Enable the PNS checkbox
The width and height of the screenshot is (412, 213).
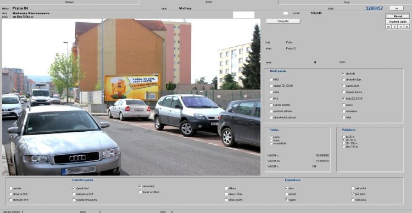click(271, 98)
